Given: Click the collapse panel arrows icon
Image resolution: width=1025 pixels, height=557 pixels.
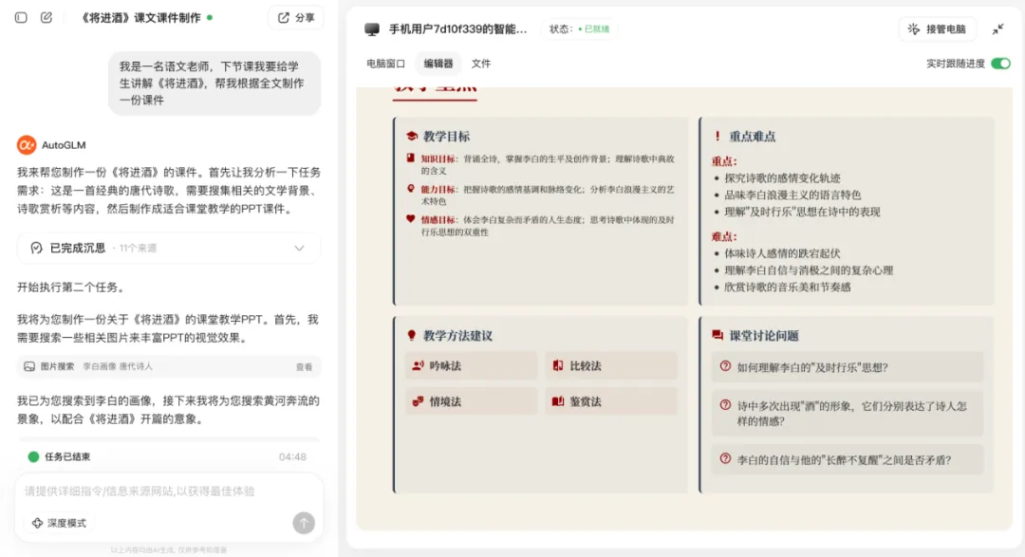Looking at the screenshot, I should point(998,29).
